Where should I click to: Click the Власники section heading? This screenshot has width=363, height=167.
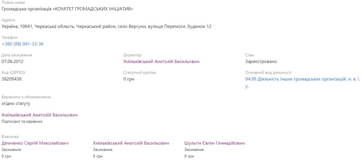click(x=10, y=137)
